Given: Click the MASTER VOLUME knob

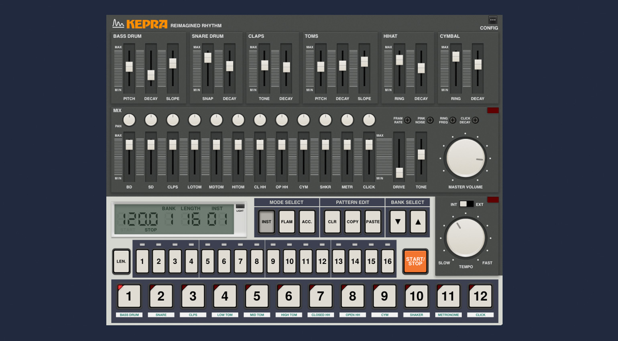Looking at the screenshot, I should [x=466, y=158].
